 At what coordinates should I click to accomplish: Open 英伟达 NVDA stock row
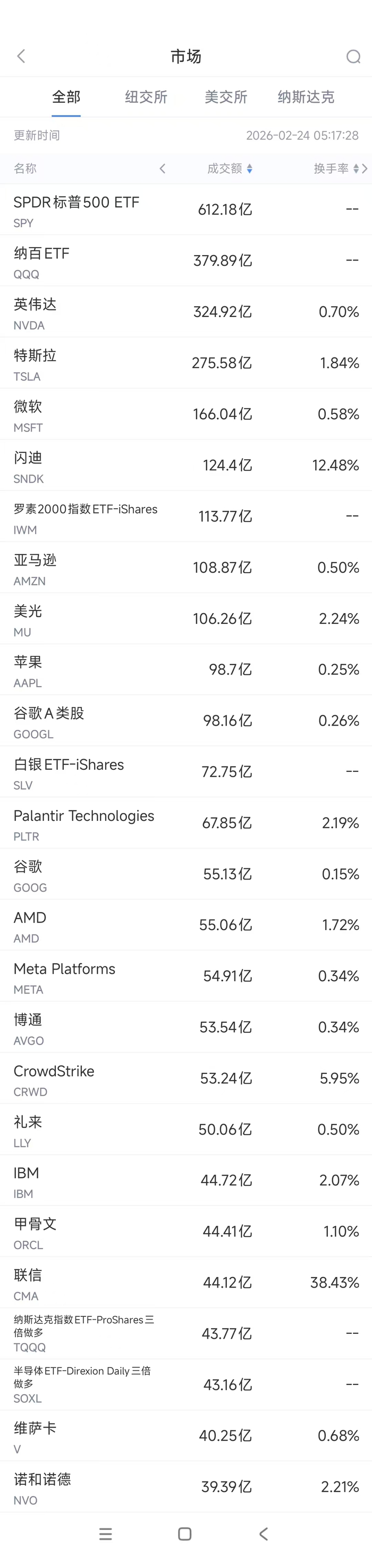pos(186,312)
